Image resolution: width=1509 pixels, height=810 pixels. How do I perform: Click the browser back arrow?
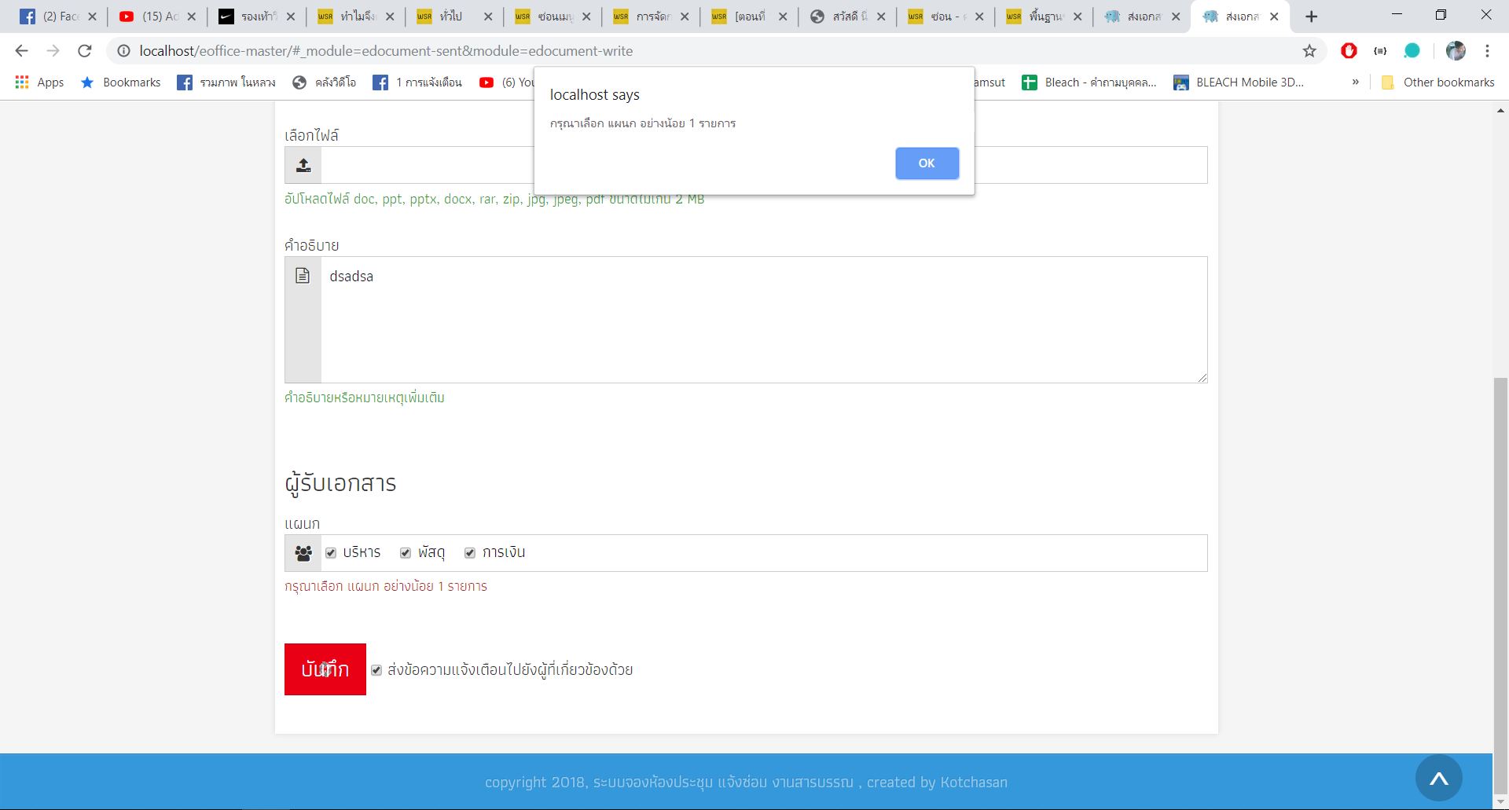[22, 51]
